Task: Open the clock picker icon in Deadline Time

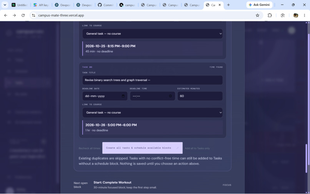Action: [x=170, y=96]
